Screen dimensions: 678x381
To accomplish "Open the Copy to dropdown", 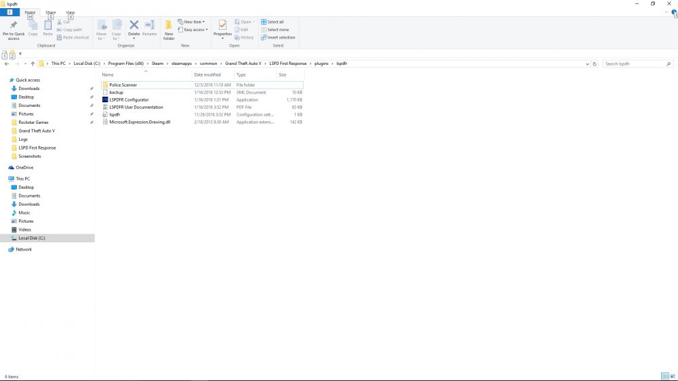I will point(117,30).
